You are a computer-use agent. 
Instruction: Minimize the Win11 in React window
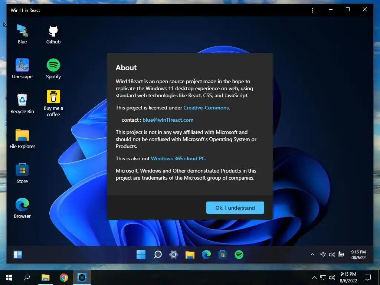331,9
